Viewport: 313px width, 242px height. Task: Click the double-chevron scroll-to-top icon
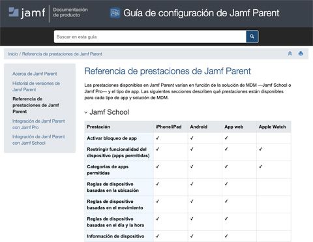(x=290, y=53)
